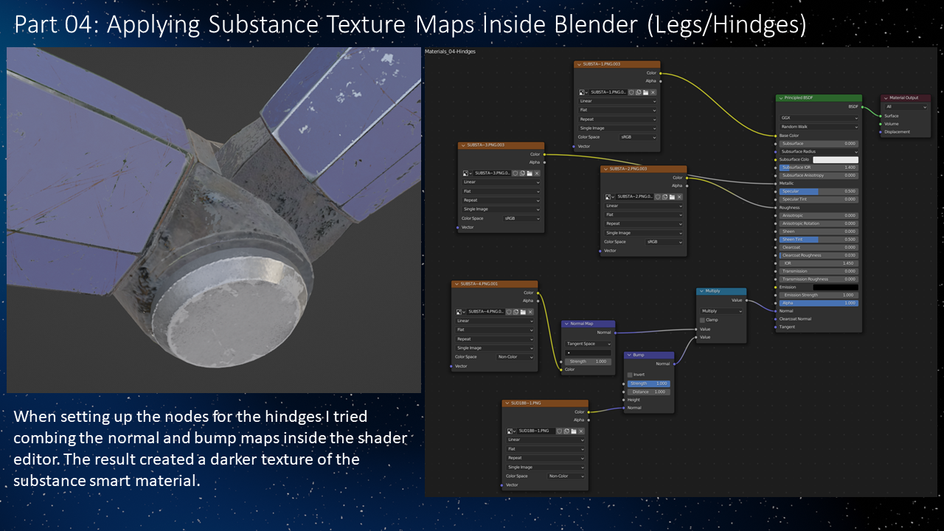This screenshot has width=944, height=531.
Task: Collapse the Multiply node header
Action: coord(701,291)
